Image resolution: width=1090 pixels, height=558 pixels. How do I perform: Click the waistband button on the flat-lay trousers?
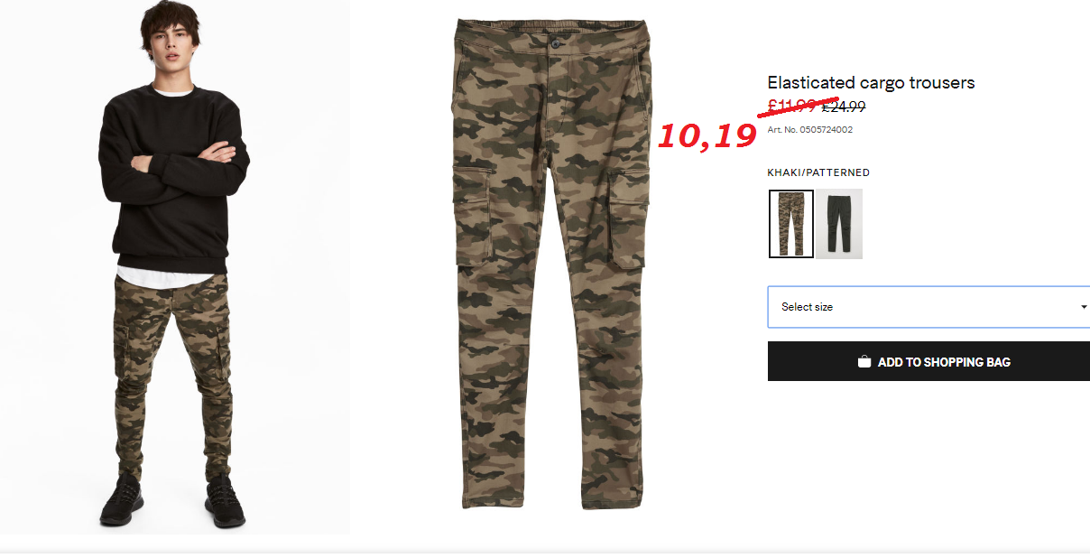(557, 42)
